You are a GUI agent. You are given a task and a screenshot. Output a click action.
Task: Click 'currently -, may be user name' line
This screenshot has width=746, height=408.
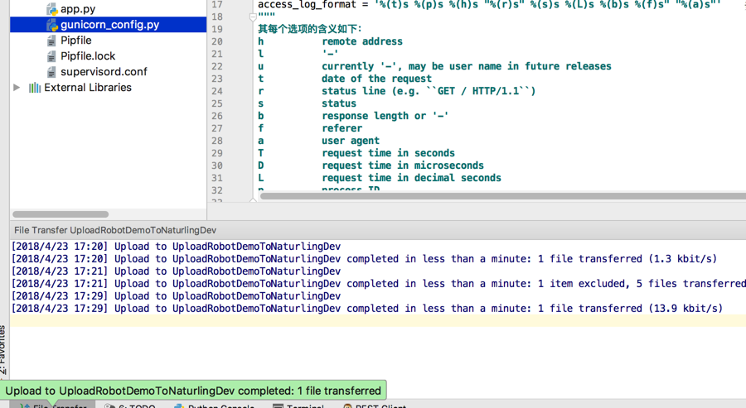point(467,66)
